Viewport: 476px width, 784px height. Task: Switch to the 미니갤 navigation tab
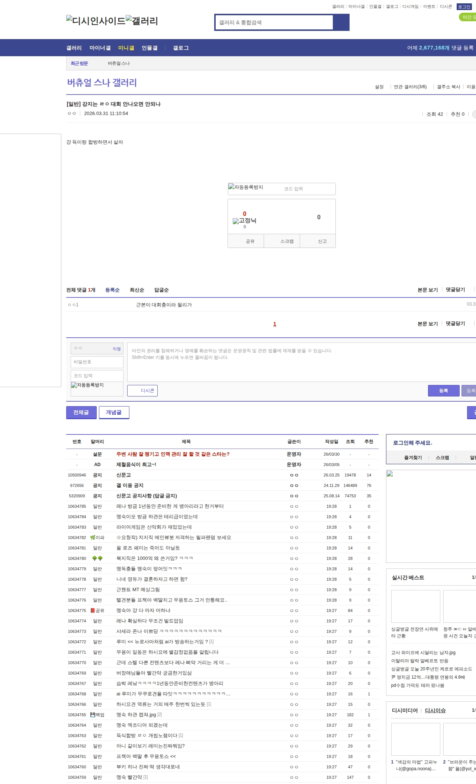pos(126,48)
